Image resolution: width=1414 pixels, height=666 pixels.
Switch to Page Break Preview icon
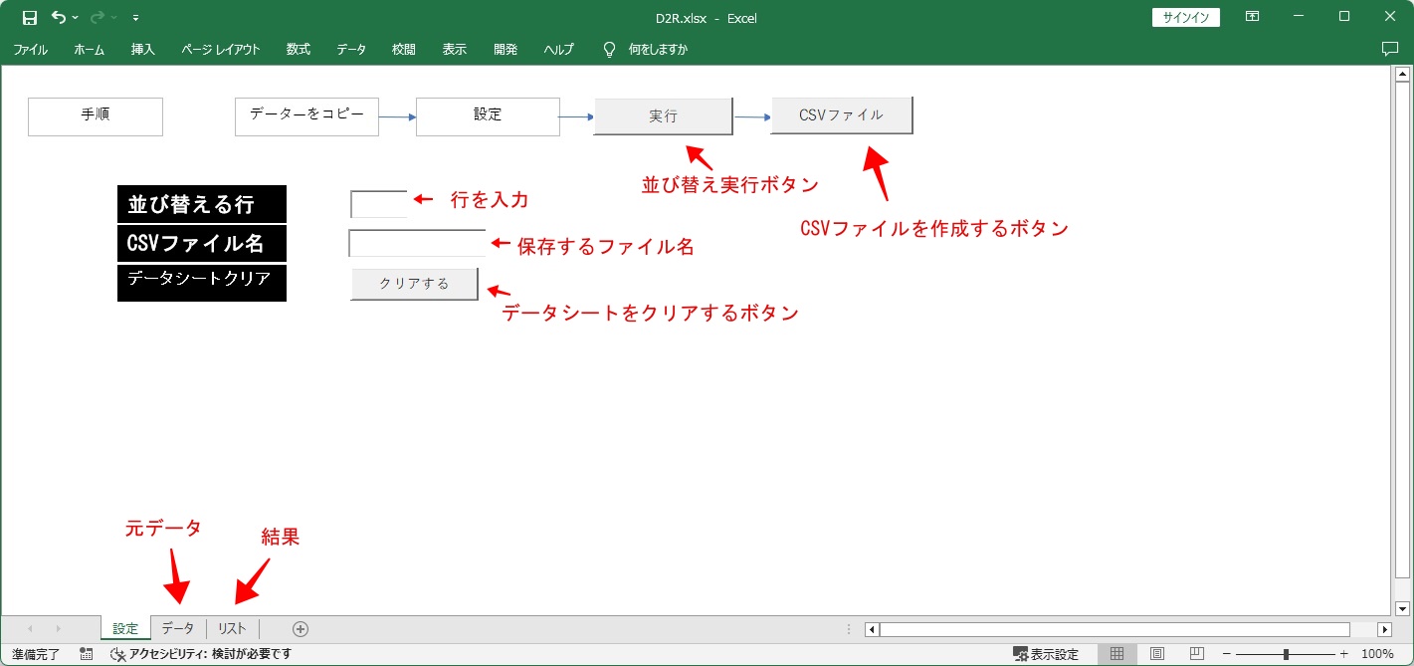[1197, 654]
